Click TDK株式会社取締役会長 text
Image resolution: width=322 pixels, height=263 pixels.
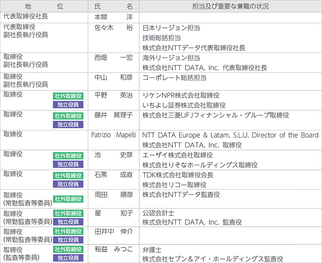[178, 175]
